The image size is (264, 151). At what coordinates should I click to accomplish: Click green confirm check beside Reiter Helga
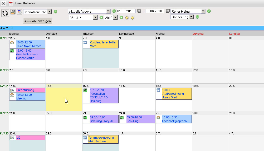click(209, 11)
